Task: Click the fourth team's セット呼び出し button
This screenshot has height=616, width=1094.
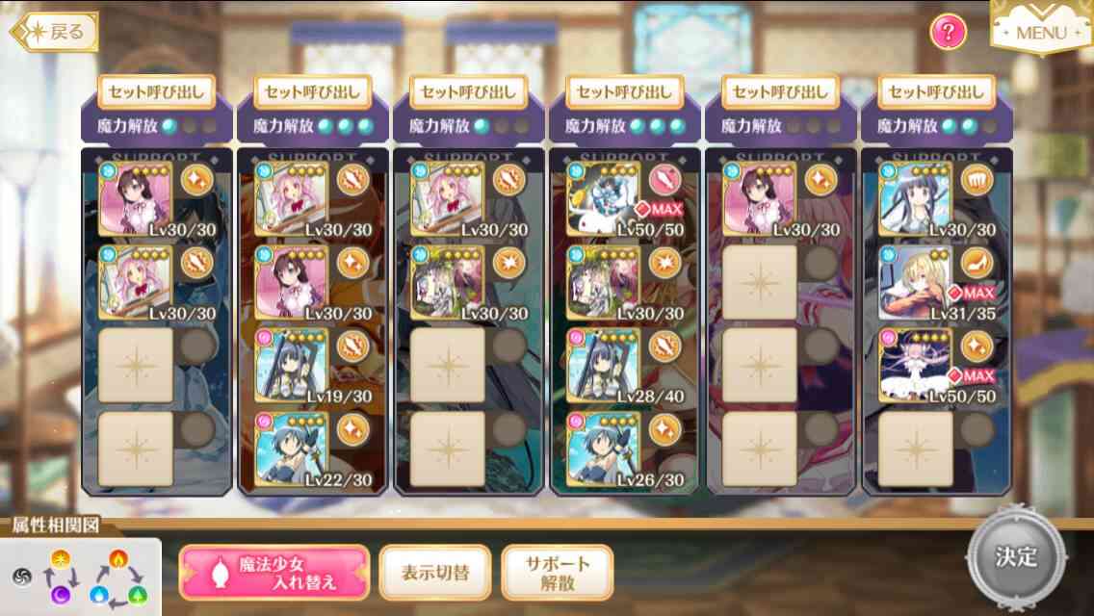Action: coord(624,92)
